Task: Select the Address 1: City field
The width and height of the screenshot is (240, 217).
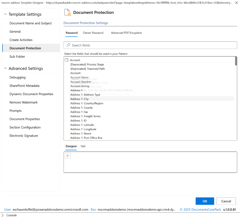Action: pyautogui.click(x=79, y=99)
